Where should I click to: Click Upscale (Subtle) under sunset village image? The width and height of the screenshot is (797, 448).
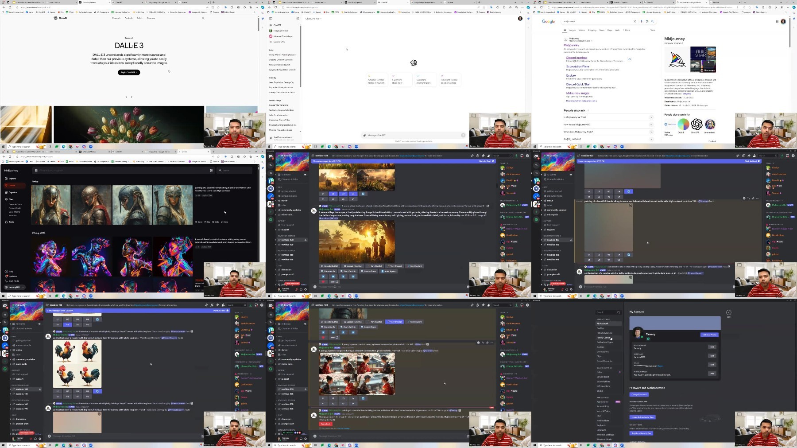(x=330, y=266)
